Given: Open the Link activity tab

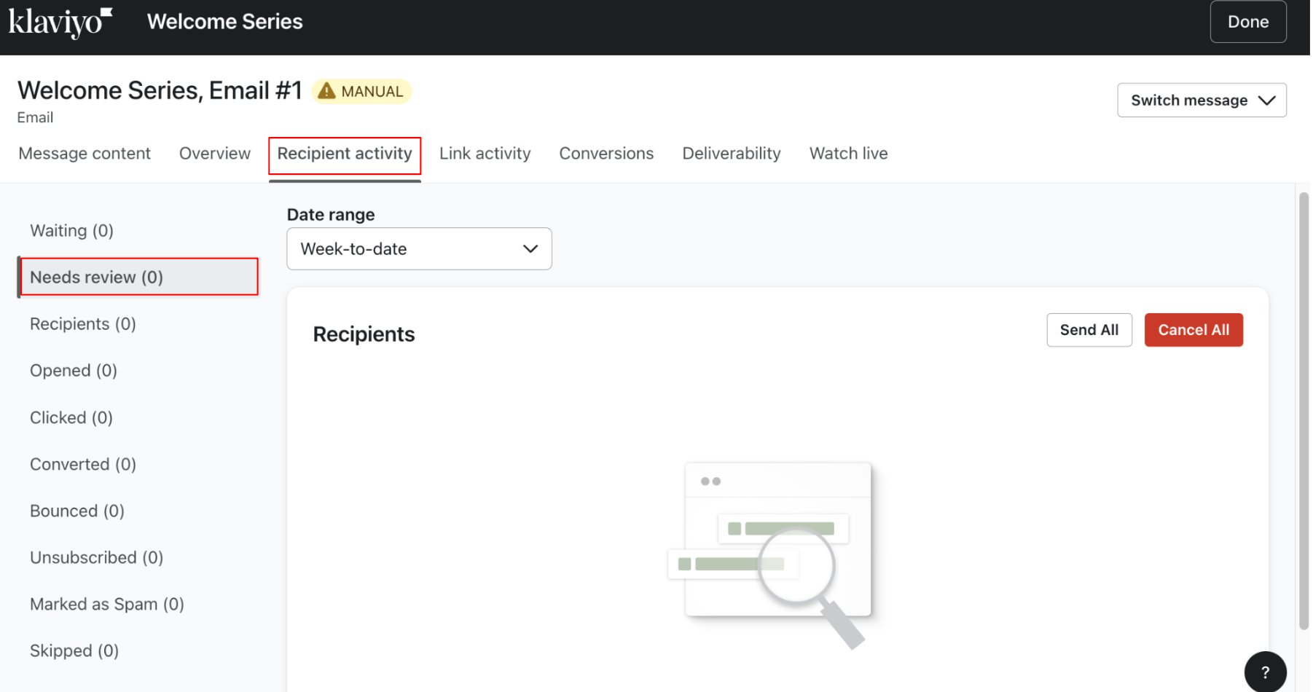Looking at the screenshot, I should coord(485,154).
